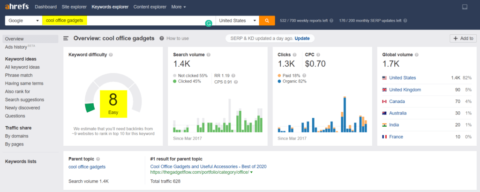Click the cool office gadgets parent topic link
480x192 pixels.
87,167
